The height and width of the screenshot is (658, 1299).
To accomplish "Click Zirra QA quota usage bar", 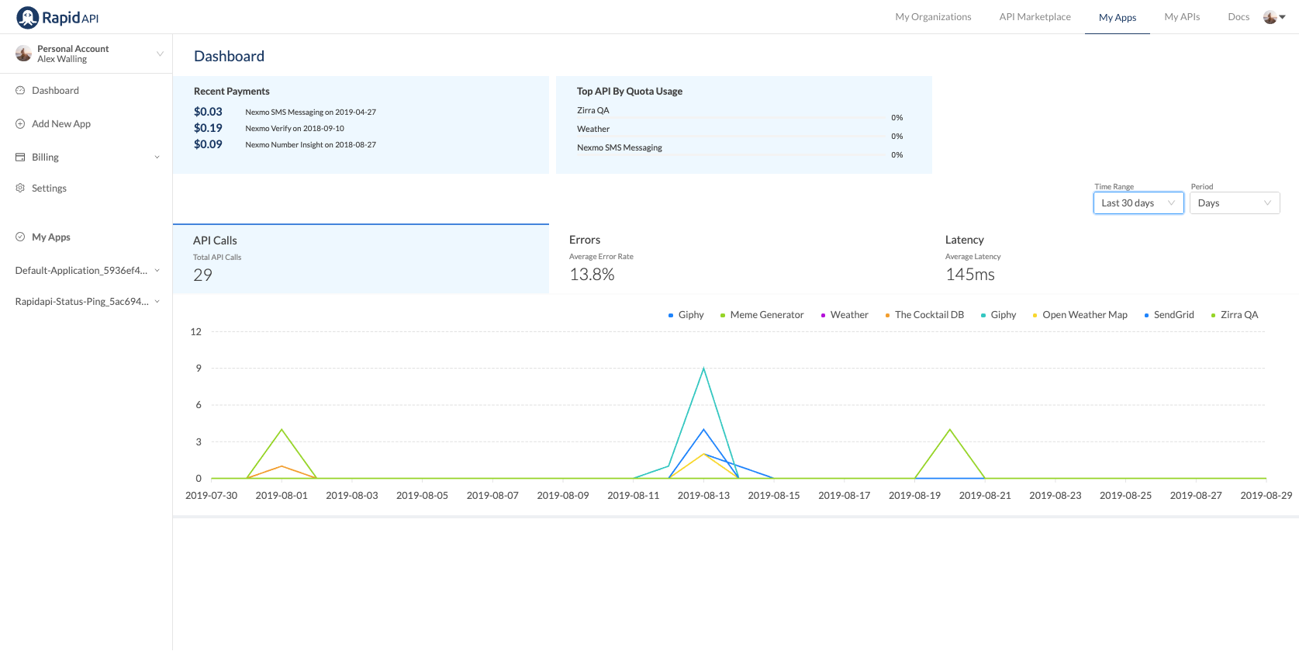I will [x=731, y=118].
